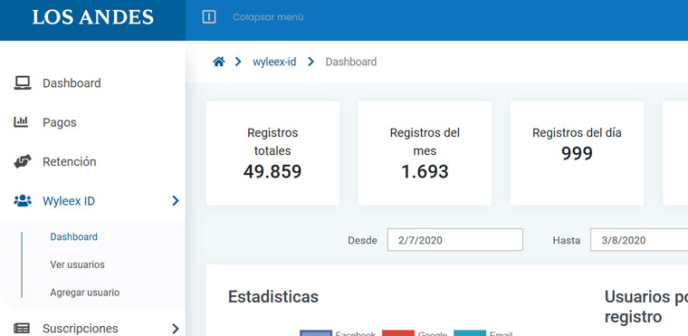This screenshot has height=336, width=688.
Task: Click the Suscripciones list icon
Action: pos(22,328)
